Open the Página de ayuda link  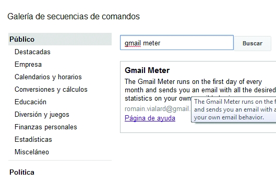[150, 118]
